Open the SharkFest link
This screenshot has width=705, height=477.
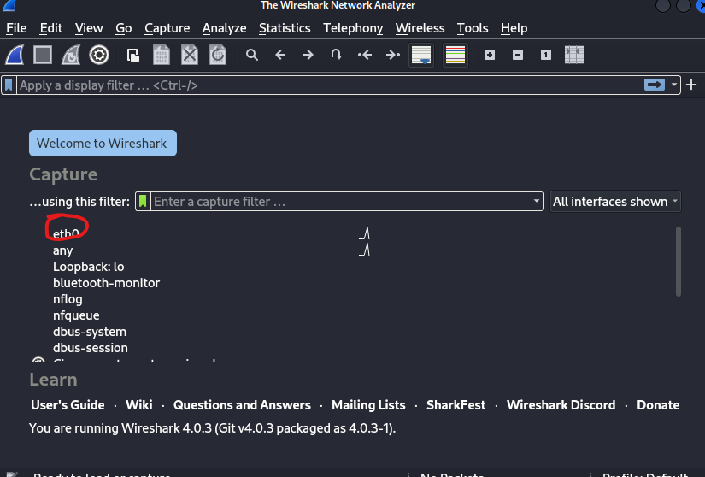456,405
